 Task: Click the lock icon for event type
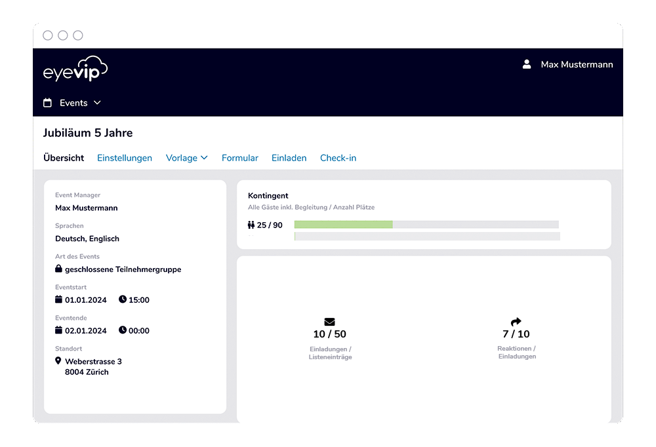(x=58, y=269)
